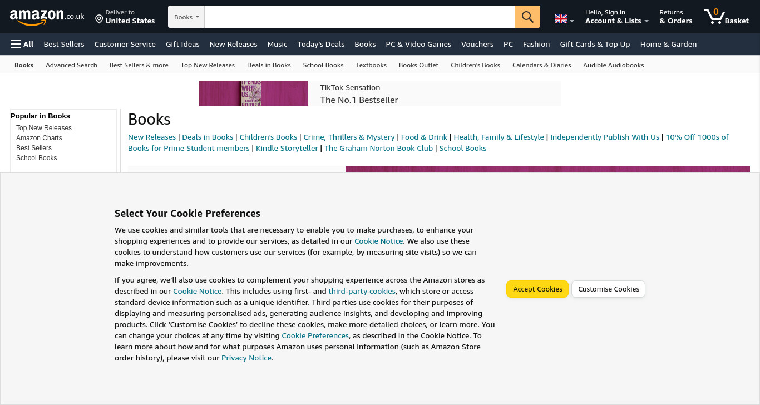This screenshot has width=760, height=405.
Task: Open the PC nav item
Action: point(508,44)
